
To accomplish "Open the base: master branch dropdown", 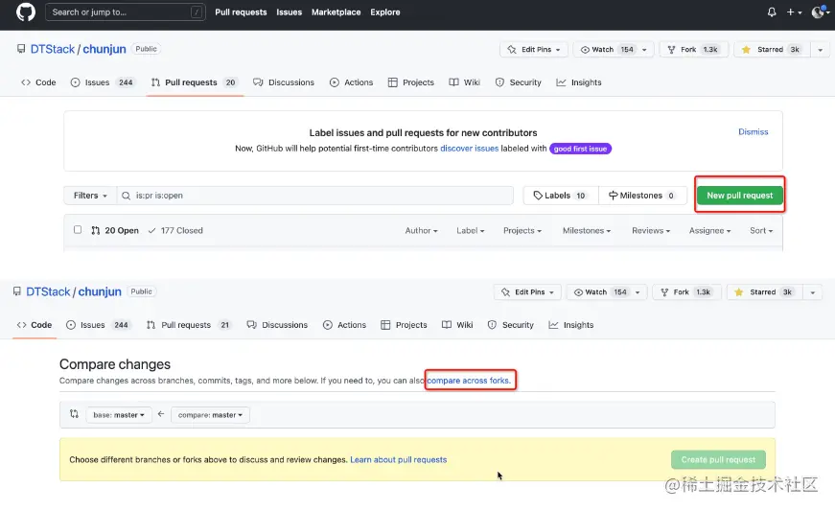I will click(x=119, y=415).
